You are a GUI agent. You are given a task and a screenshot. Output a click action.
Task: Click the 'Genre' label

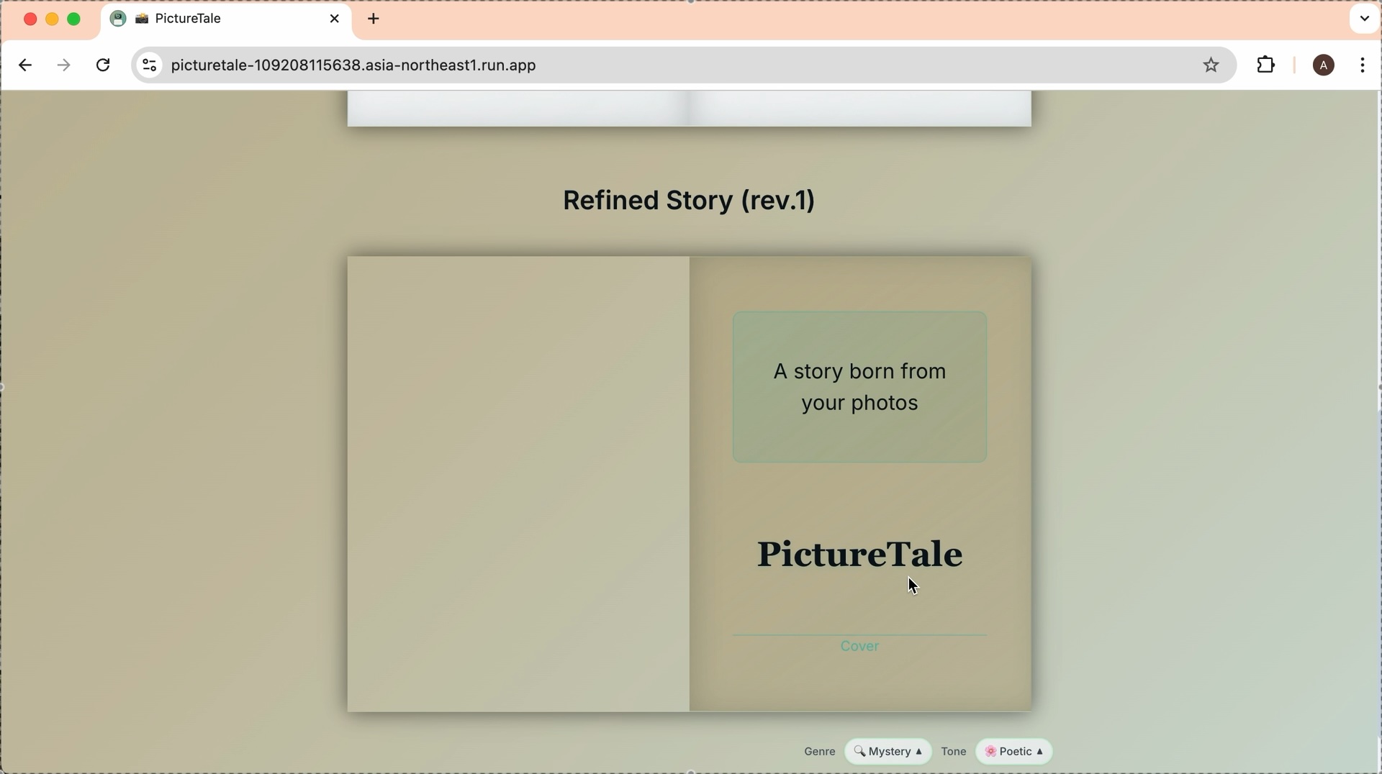click(820, 752)
